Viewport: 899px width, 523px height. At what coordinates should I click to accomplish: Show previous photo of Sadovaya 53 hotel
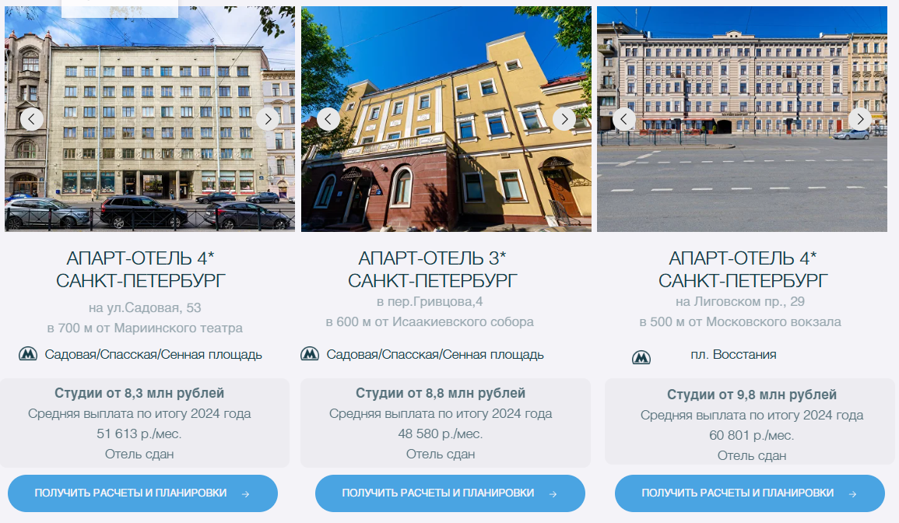(32, 119)
